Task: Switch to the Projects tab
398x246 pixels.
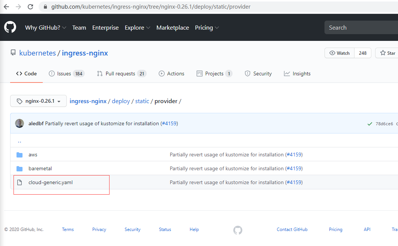Action: coord(215,73)
